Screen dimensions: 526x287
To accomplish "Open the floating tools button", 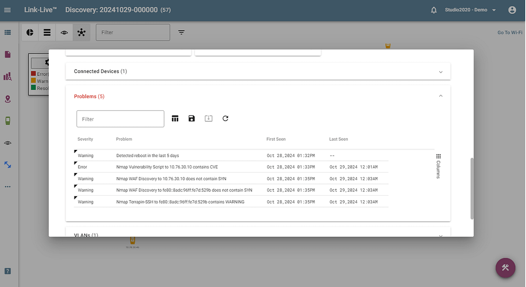I will 505,267.
